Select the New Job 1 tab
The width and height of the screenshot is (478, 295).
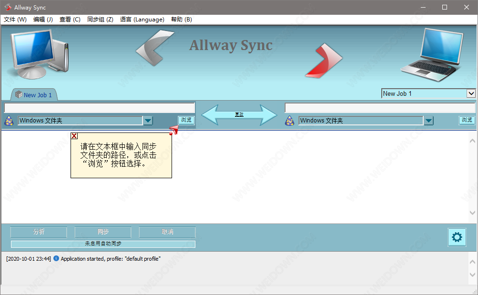tap(34, 95)
